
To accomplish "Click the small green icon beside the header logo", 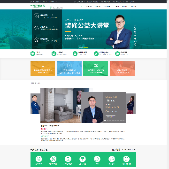I will click(51, 8).
